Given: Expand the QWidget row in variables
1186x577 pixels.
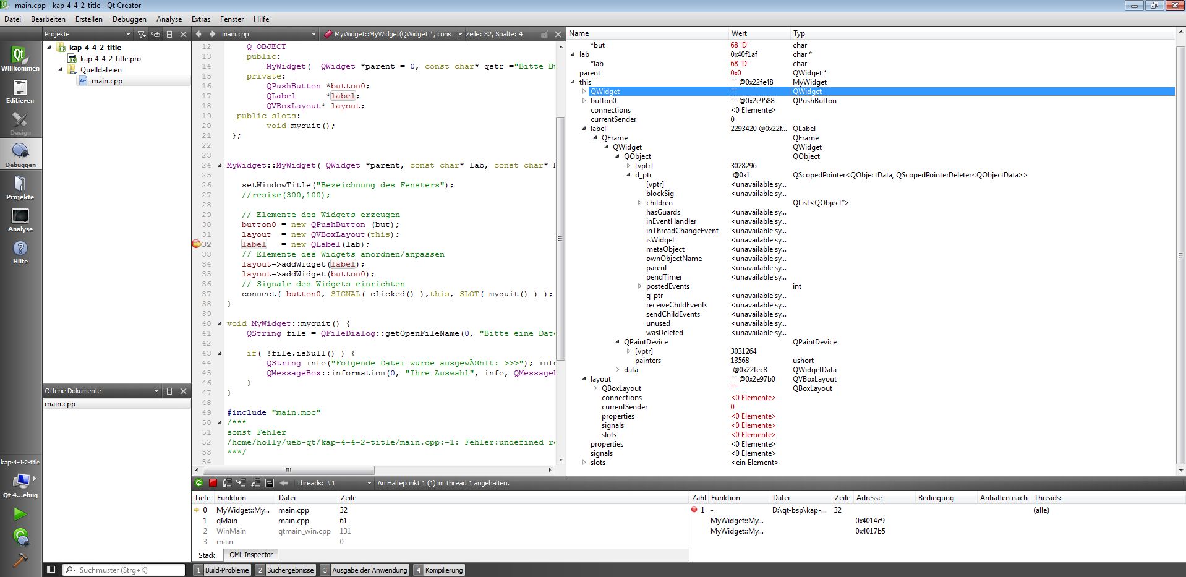Looking at the screenshot, I should [x=584, y=92].
